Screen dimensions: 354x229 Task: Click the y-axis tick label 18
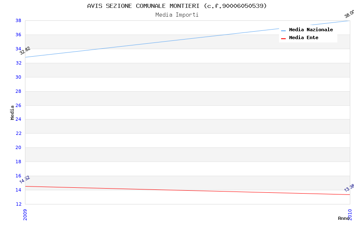[18, 162]
